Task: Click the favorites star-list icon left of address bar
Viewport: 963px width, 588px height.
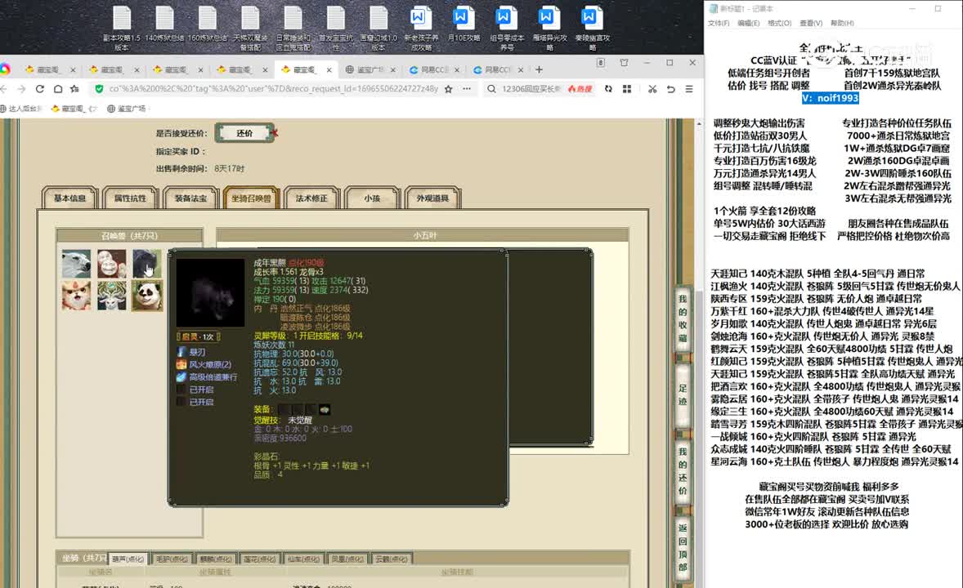Action: coord(75,89)
